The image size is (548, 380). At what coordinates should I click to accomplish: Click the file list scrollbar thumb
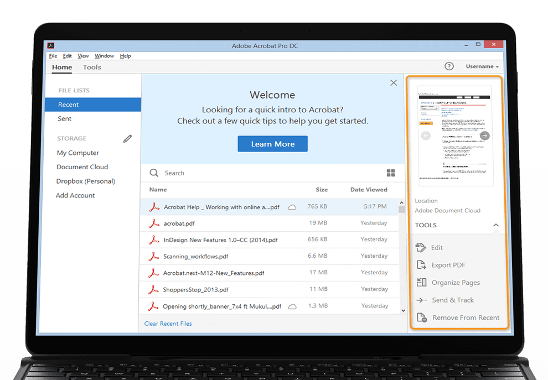(402, 210)
